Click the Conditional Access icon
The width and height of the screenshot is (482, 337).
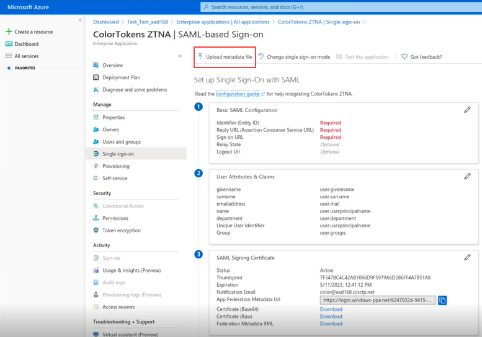tap(96, 206)
